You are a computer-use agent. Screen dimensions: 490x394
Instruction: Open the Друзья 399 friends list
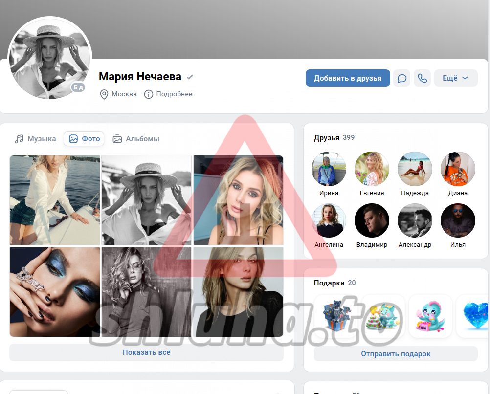click(x=334, y=138)
